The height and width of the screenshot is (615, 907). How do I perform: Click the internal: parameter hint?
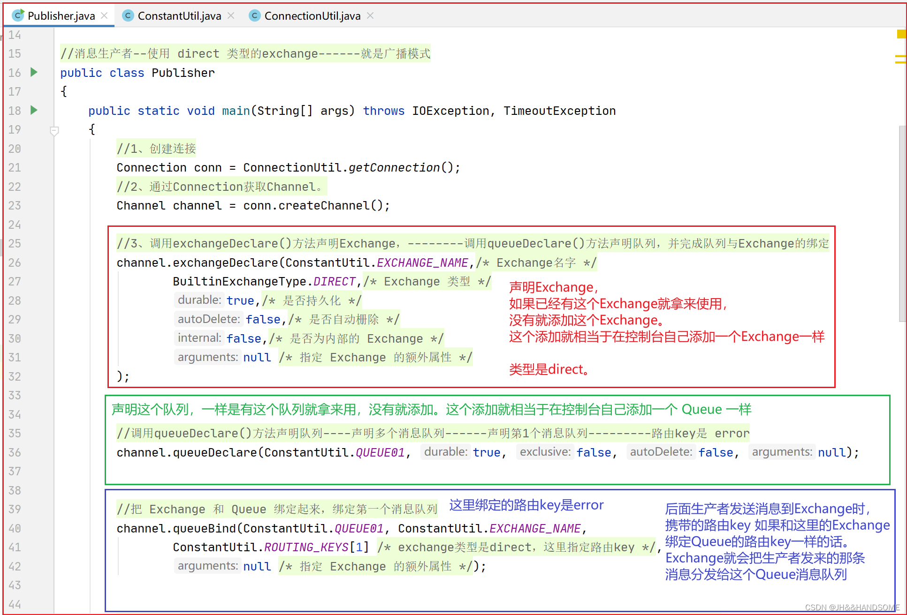(x=199, y=338)
